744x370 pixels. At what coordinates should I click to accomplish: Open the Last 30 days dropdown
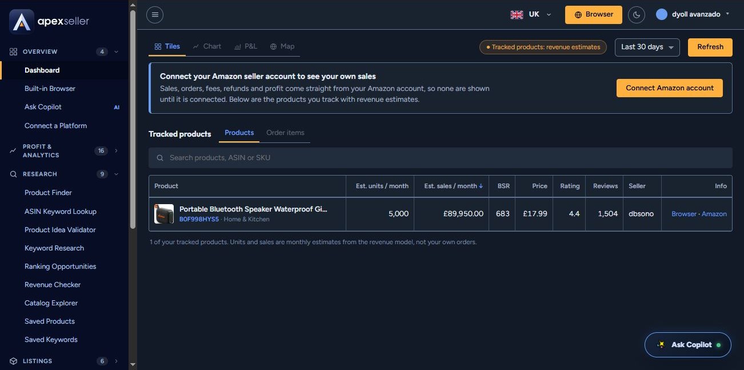click(647, 47)
